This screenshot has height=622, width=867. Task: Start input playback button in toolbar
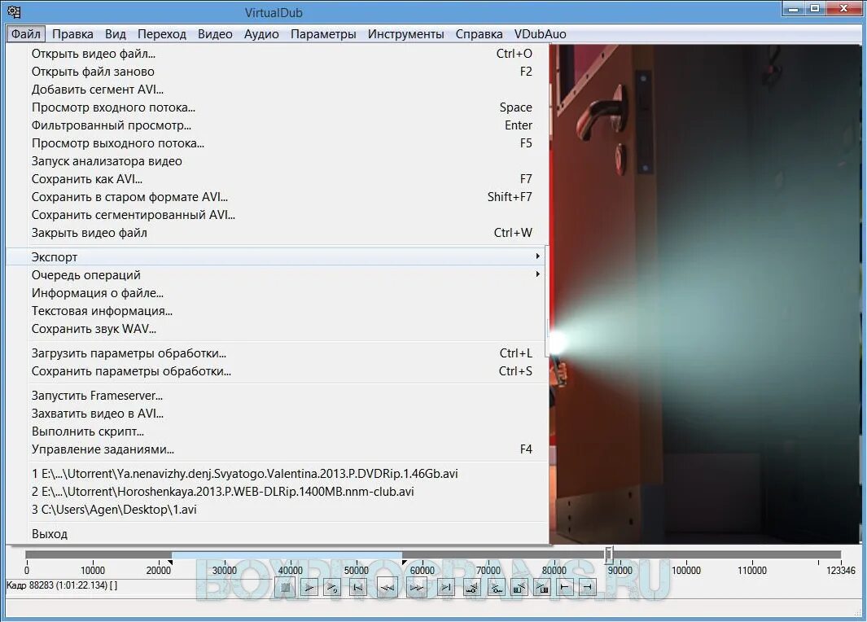pyautogui.click(x=309, y=587)
